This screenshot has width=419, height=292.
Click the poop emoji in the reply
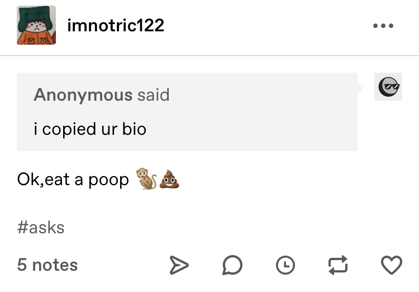point(169,179)
